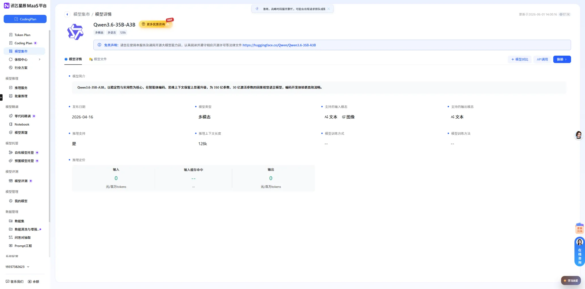Image resolution: width=585 pixels, height=289 pixels.
Task: Open 数据清洗与增强 sidebar item
Action: (x=26, y=229)
